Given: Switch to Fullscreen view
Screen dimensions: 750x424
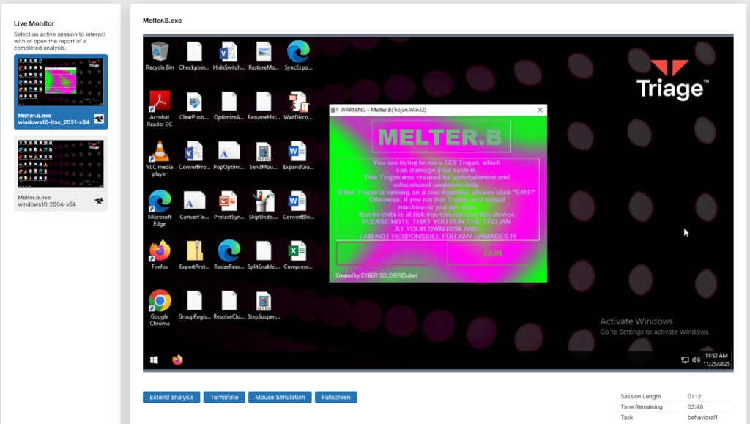Looking at the screenshot, I should (x=335, y=397).
